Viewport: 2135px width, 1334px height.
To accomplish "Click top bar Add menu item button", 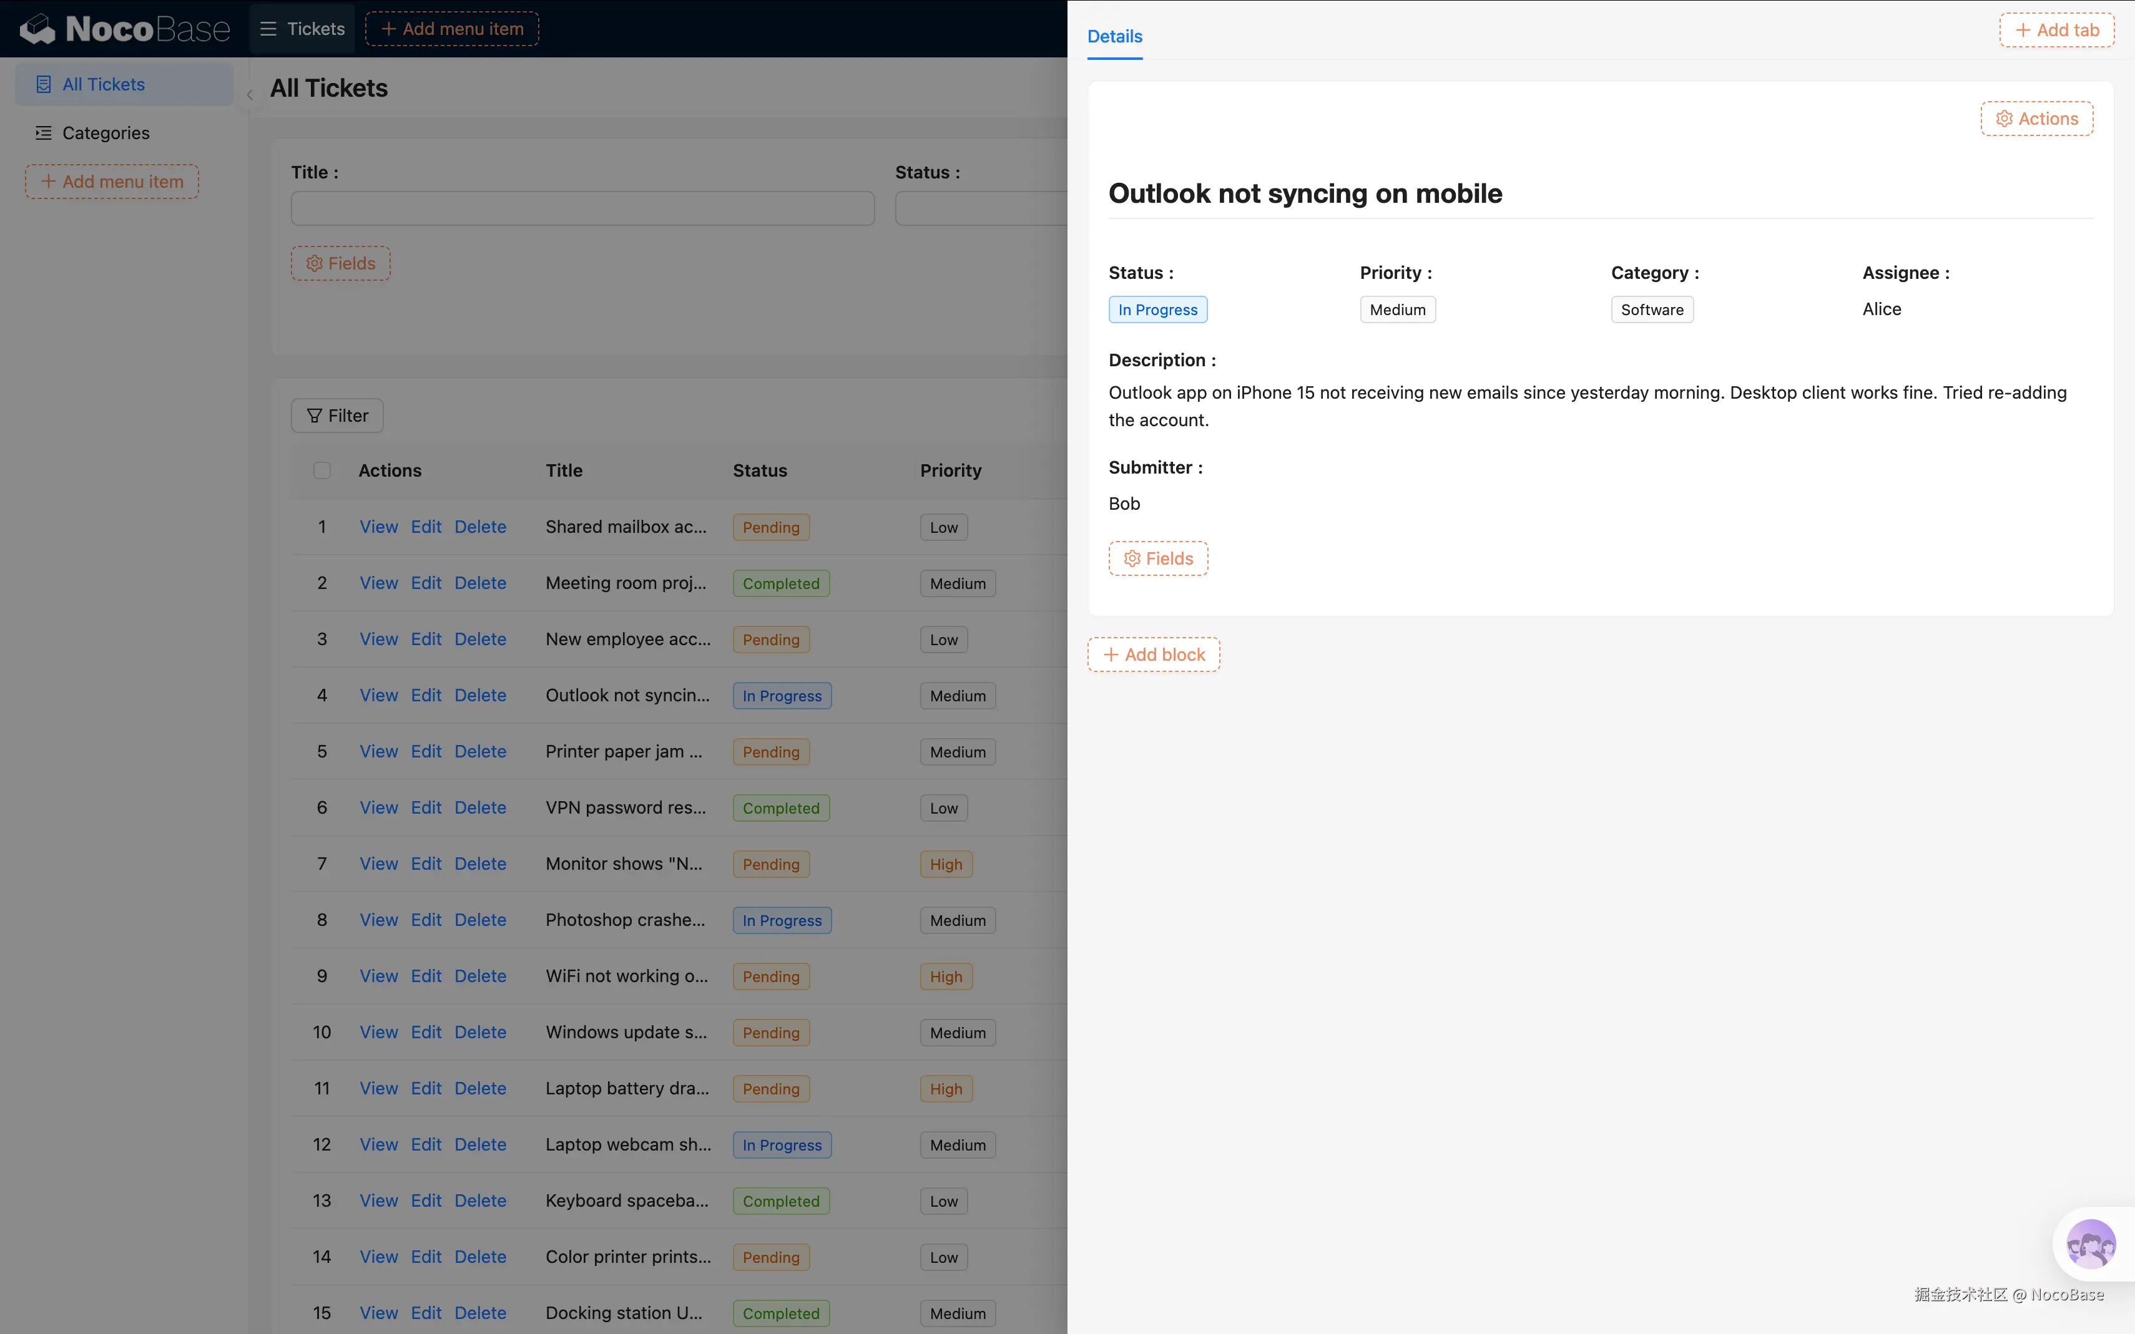I will coord(452,29).
